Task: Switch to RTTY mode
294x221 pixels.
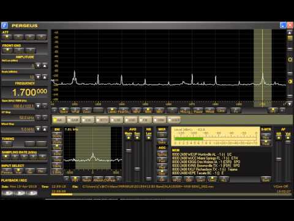Action: click(102, 120)
